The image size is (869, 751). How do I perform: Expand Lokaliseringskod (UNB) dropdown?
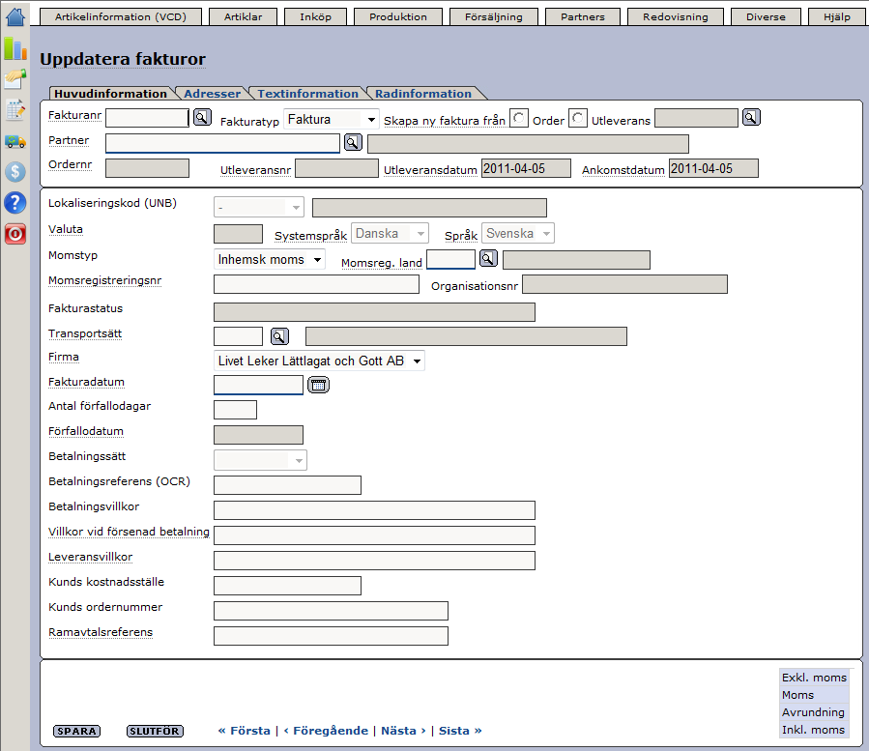pos(259,207)
